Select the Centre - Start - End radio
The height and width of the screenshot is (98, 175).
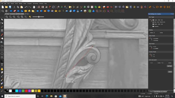point(153,20)
